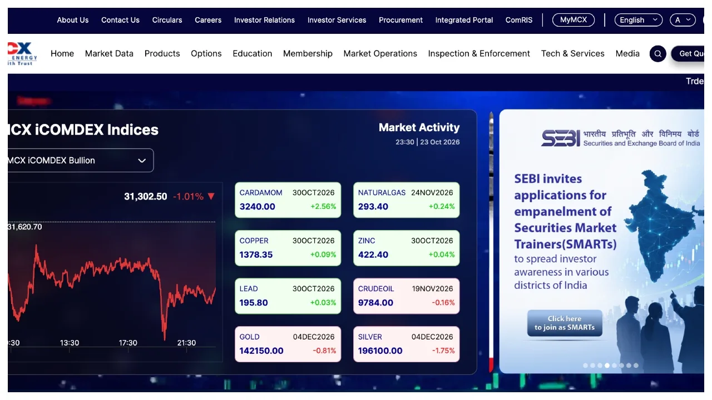Click the MCX logo

(x=23, y=53)
